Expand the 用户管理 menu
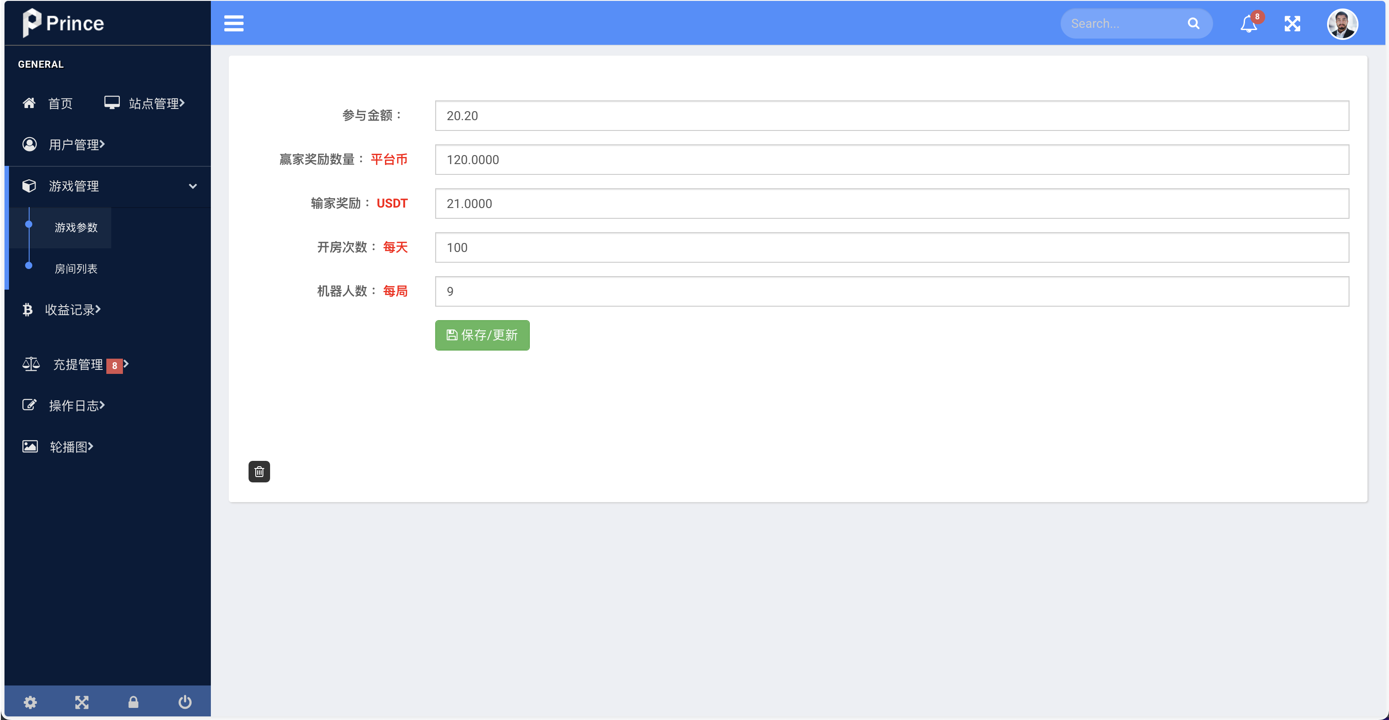The height and width of the screenshot is (720, 1389). tap(75, 144)
